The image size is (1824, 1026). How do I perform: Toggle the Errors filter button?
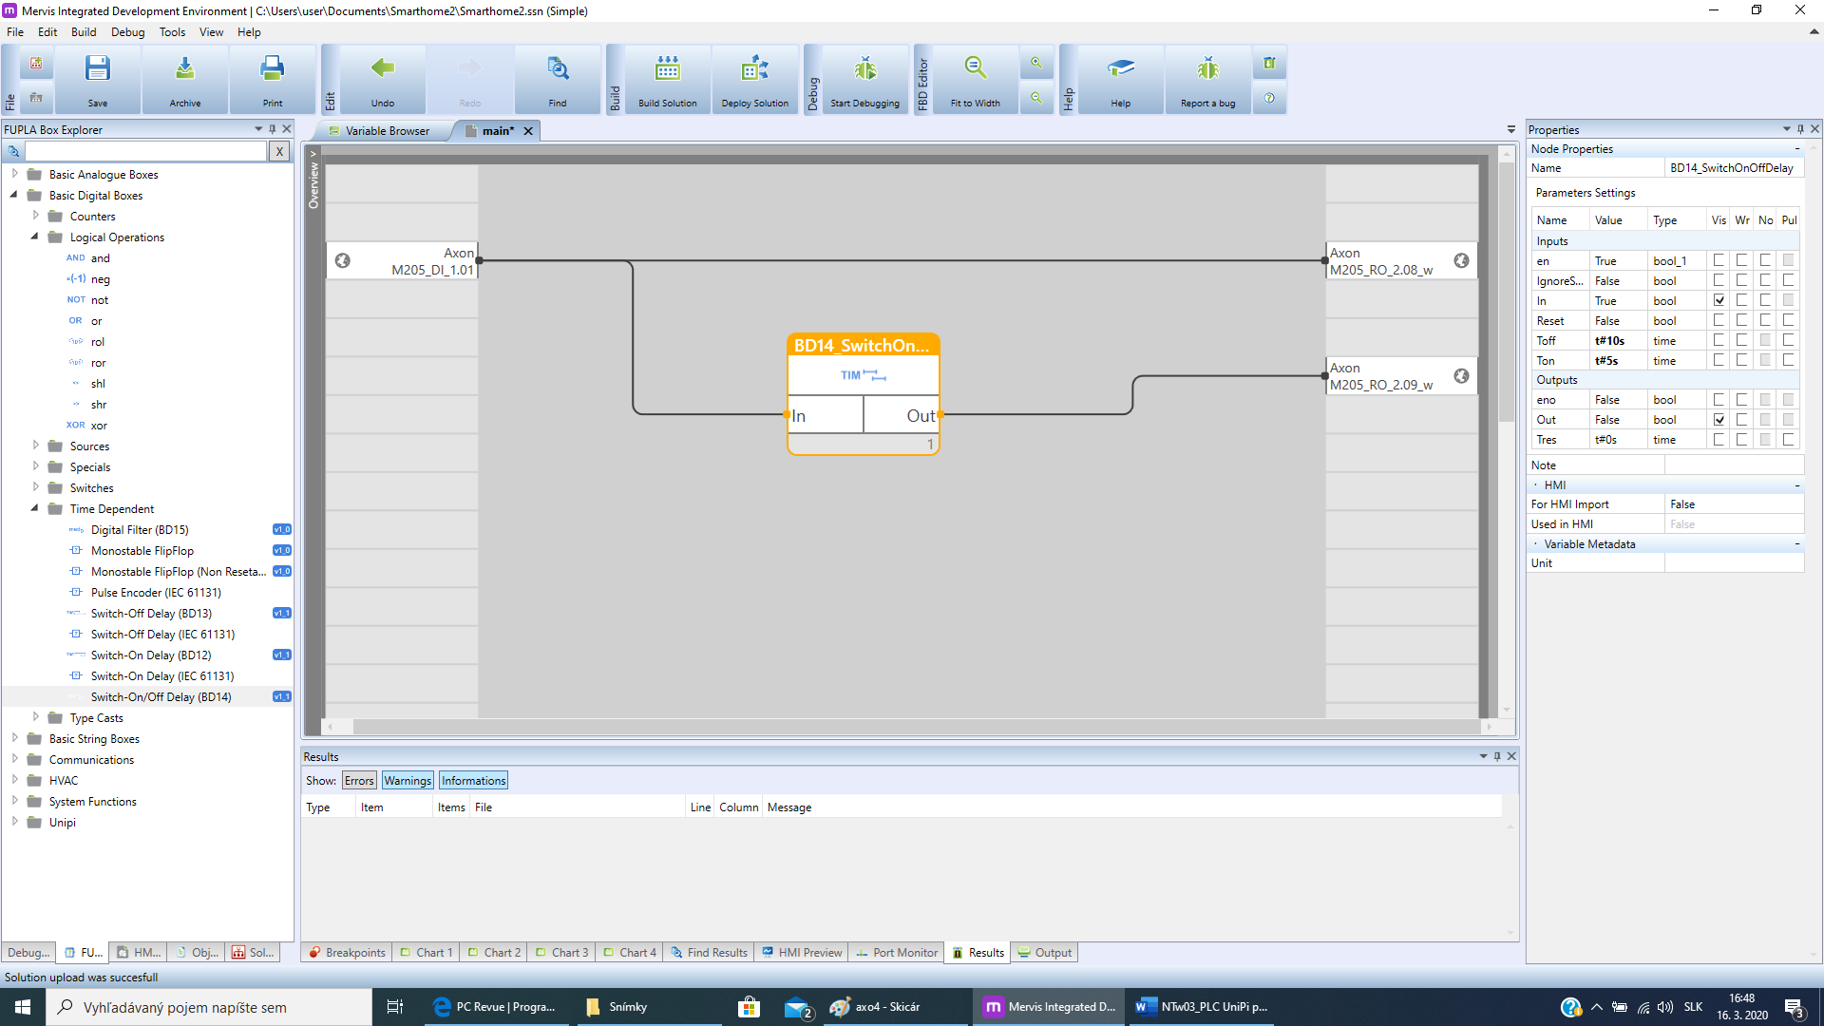click(359, 781)
